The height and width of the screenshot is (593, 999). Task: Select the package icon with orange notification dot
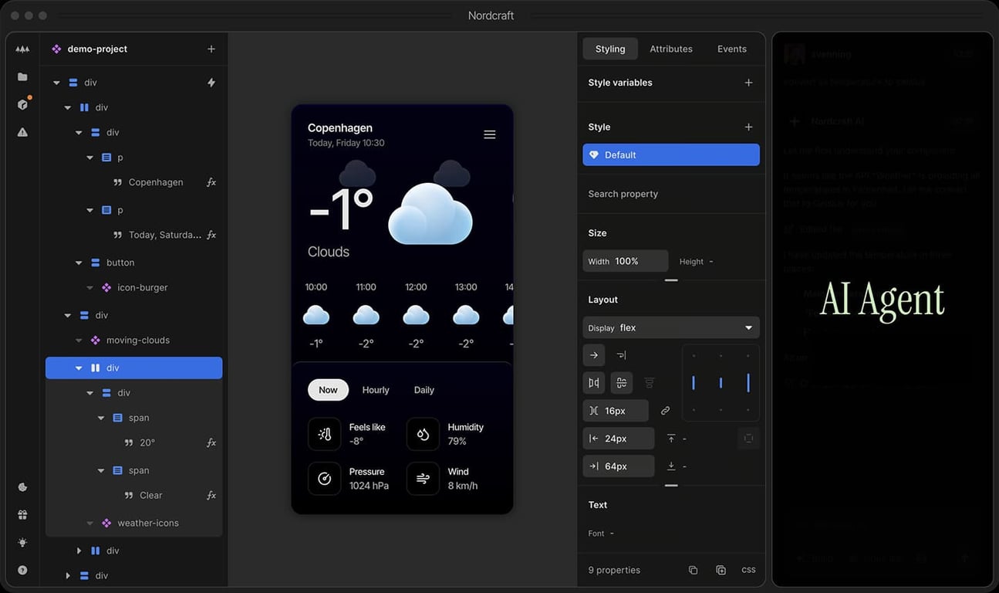coord(22,104)
